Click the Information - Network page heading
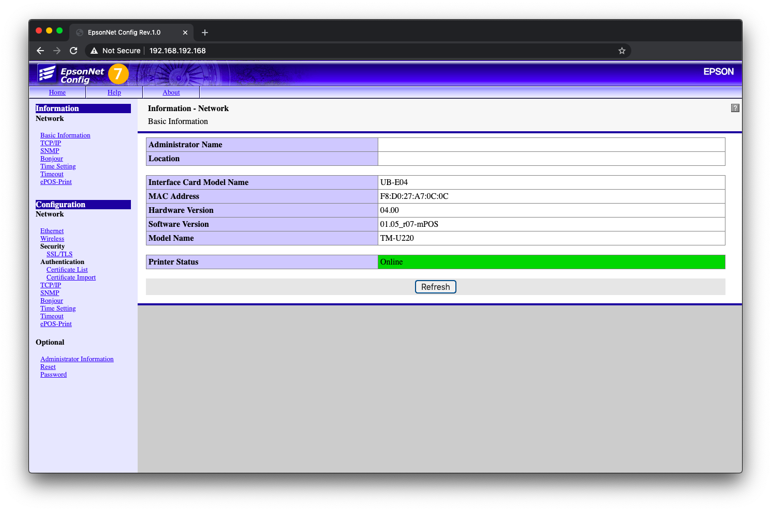The height and width of the screenshot is (511, 771). (188, 109)
